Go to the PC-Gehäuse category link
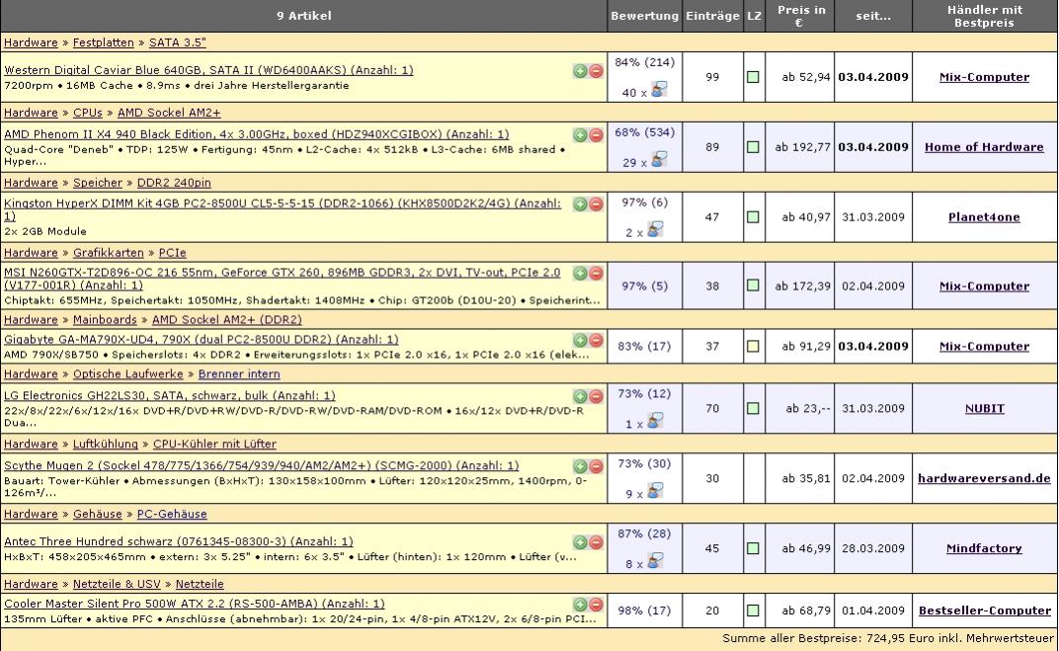Screen dimensions: 1059x651 172,515
